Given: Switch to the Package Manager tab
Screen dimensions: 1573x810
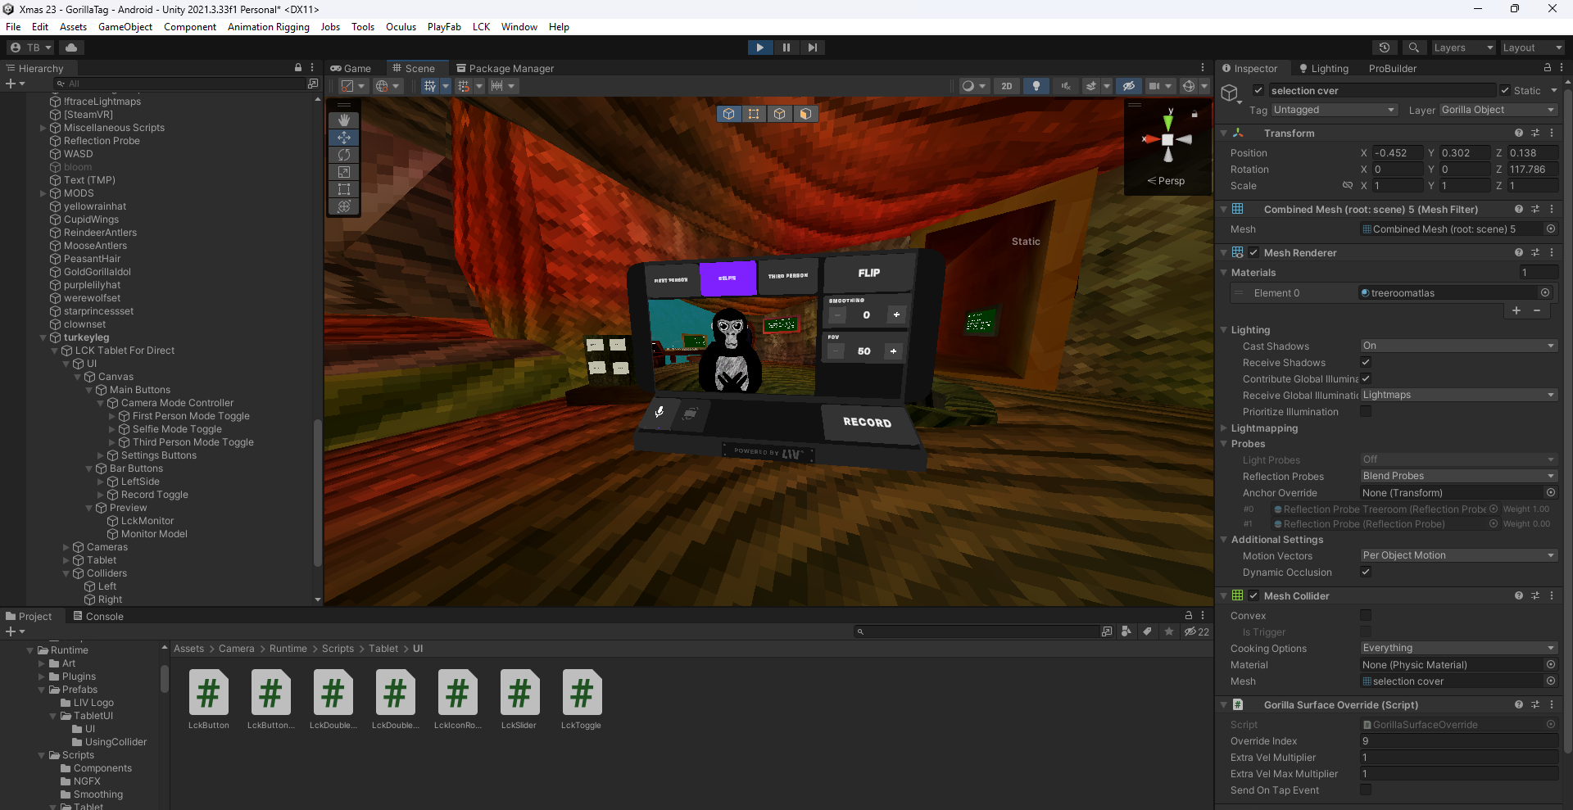Looking at the screenshot, I should (505, 68).
